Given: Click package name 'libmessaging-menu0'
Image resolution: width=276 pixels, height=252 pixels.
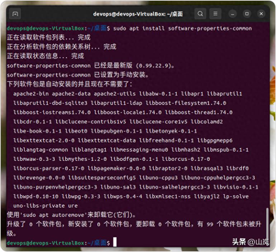Looking at the screenshot, I should 139,150.
